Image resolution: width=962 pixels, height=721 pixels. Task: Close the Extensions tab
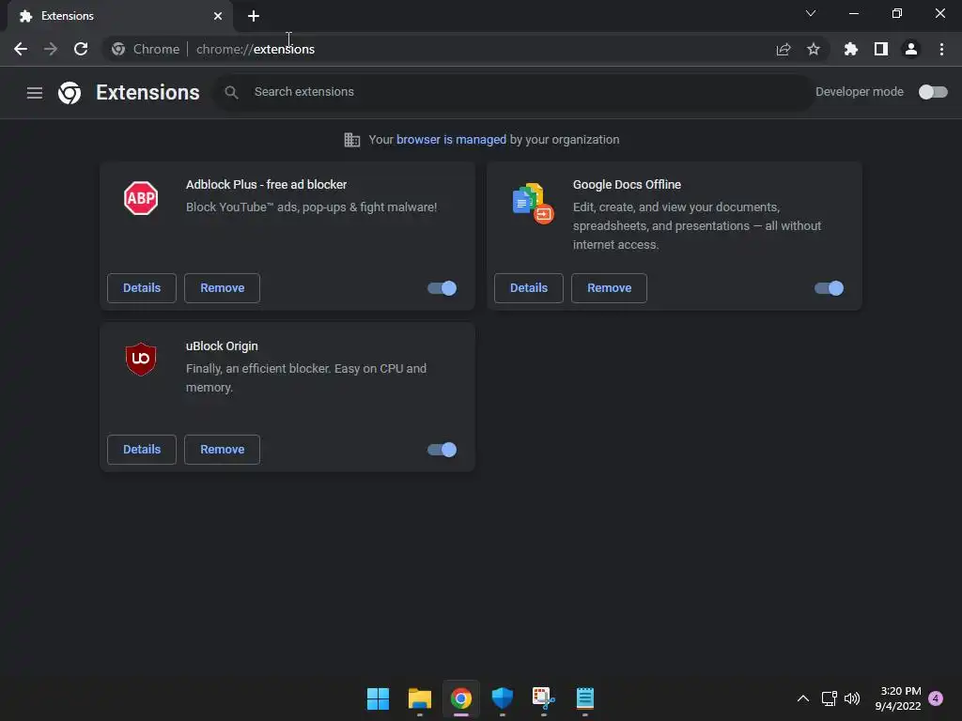pos(218,16)
